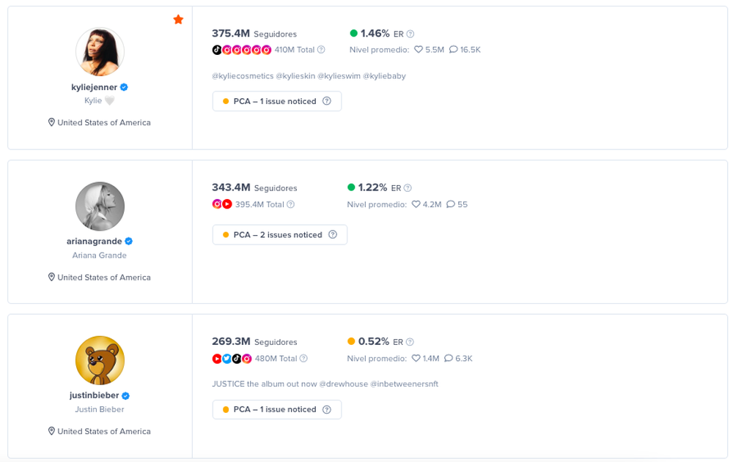Open justinbieber's TikTok account icon
The width and height of the screenshot is (733, 462).
(237, 358)
